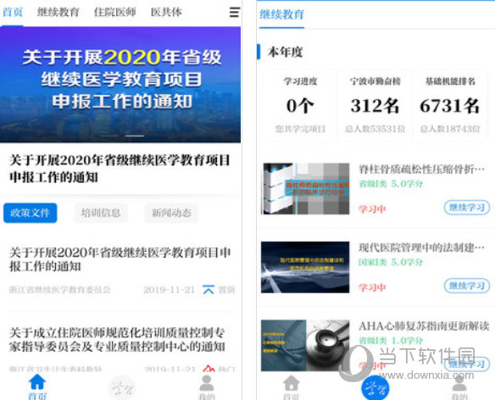495x400 pixels.
Task: Tap the 我的 profile icon in left bottom bar
Action: [207, 383]
